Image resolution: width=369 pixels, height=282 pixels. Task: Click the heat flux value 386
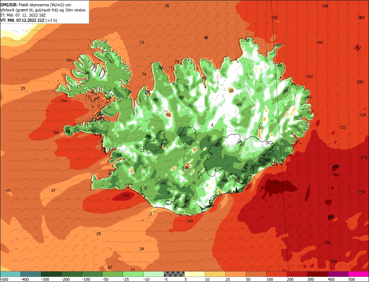336,166
